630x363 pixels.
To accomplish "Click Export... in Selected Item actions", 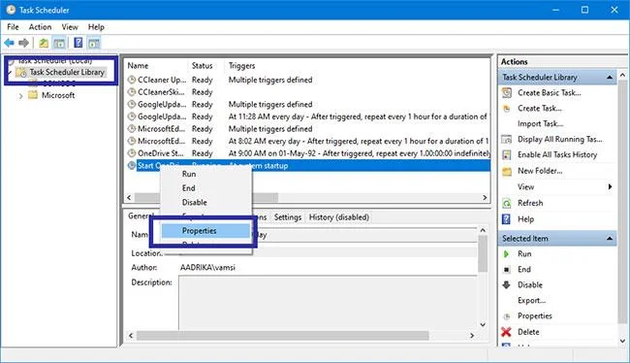I will coord(531,301).
